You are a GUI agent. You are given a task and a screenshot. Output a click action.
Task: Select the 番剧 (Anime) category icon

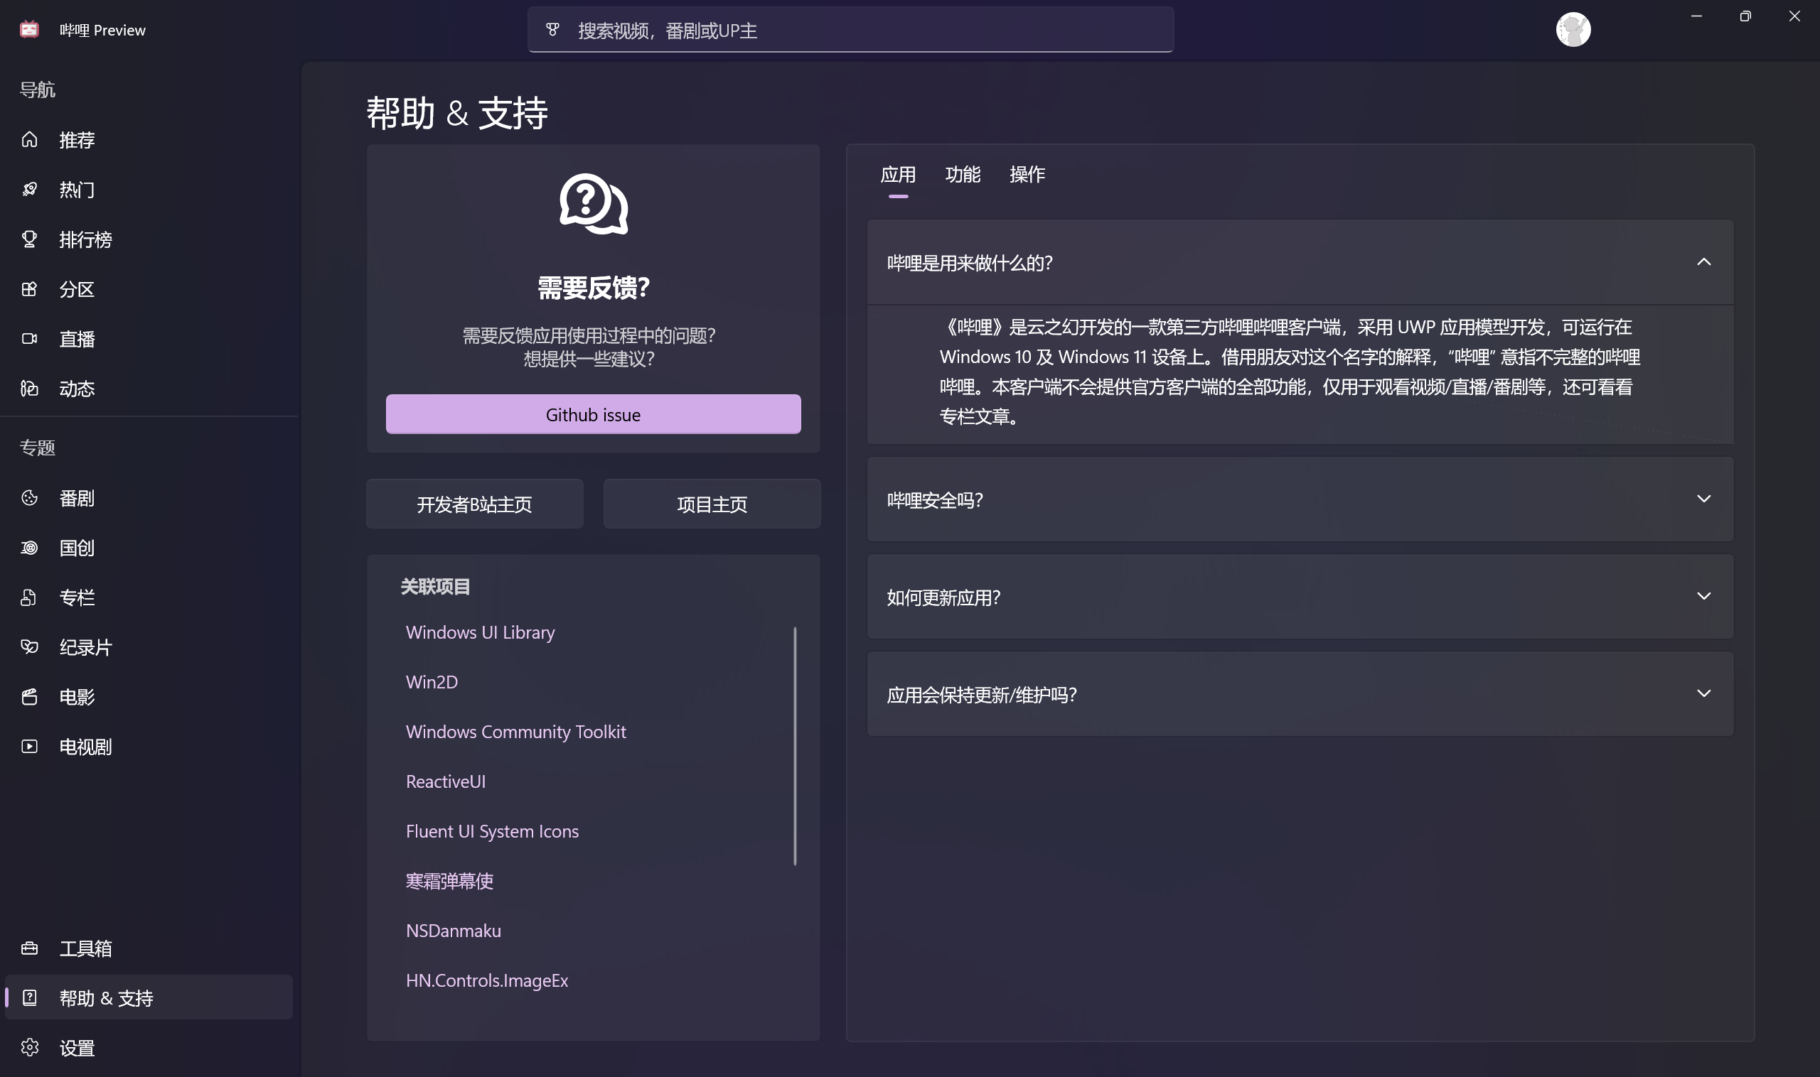[76, 498]
